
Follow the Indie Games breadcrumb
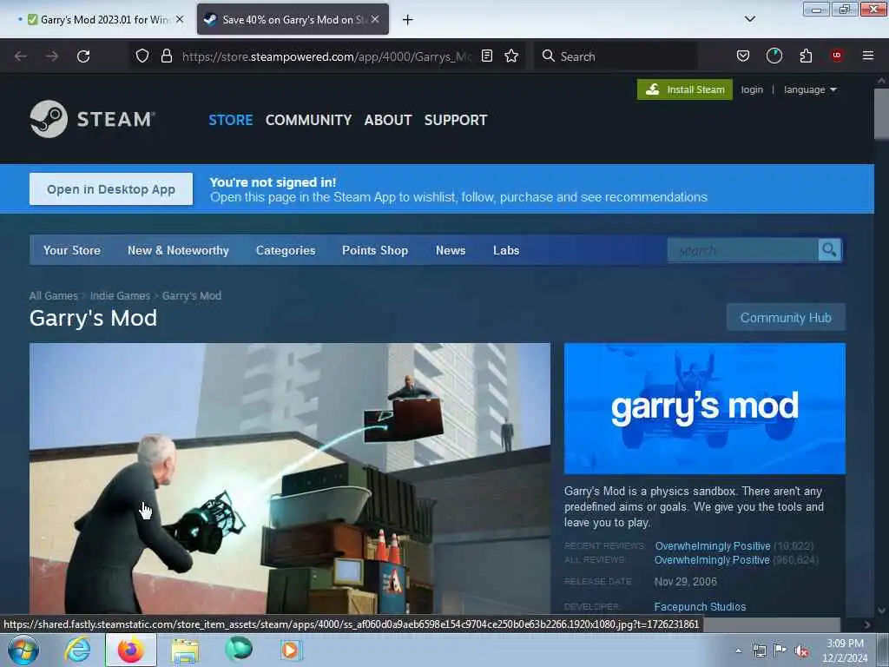click(x=120, y=295)
